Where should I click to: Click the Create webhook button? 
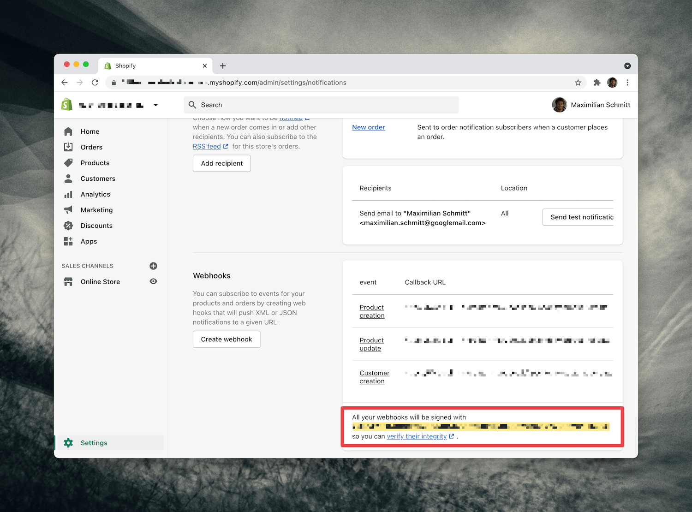tap(227, 339)
